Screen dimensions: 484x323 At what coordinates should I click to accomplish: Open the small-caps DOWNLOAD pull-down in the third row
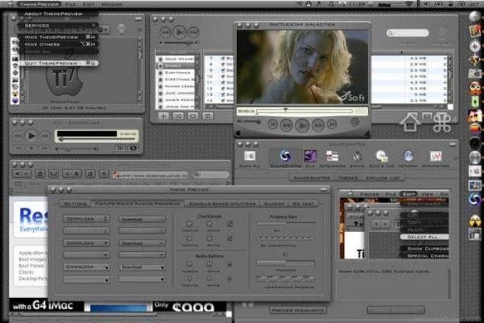[x=86, y=243]
